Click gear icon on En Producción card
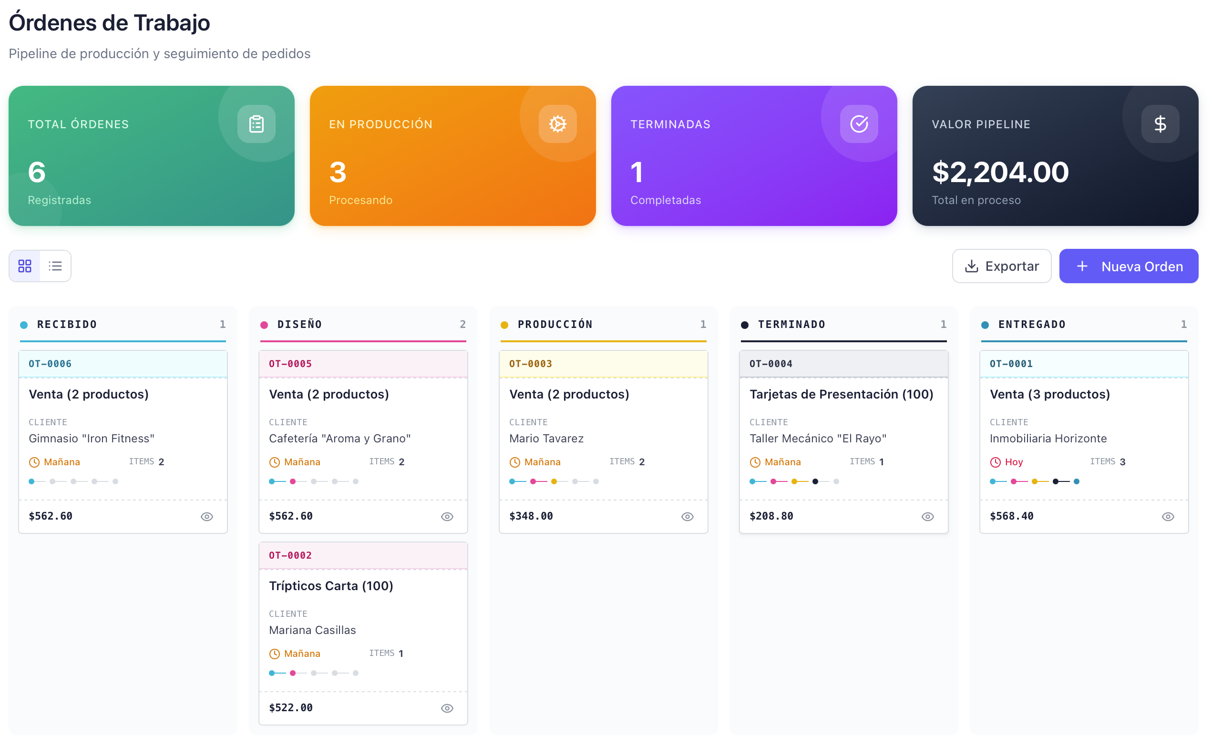This screenshot has height=736, width=1212. coord(557,124)
